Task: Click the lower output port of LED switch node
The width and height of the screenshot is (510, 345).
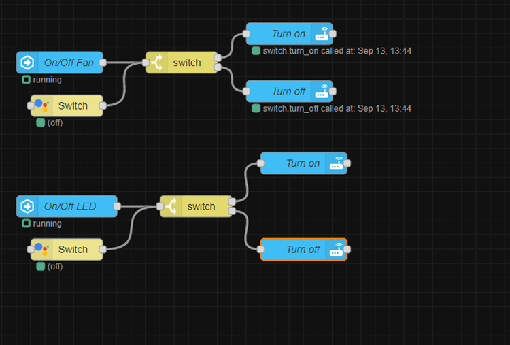Action: [232, 212]
